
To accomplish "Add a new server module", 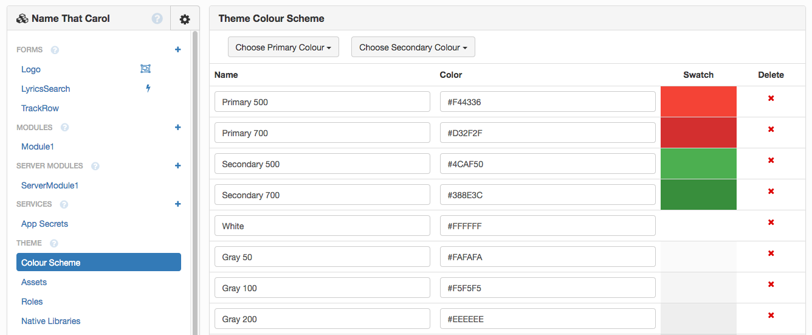I will 177,166.
